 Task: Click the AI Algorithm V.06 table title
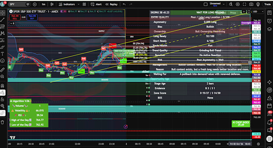tap(20, 101)
